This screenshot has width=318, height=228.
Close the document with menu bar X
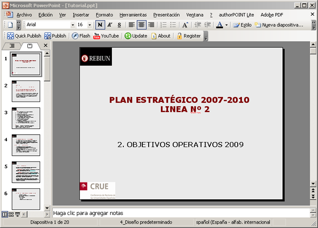click(312, 14)
